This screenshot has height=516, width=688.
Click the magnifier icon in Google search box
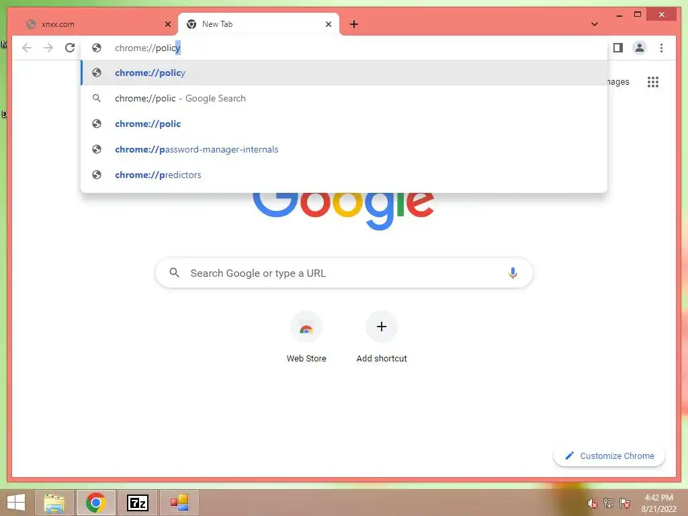click(x=174, y=273)
